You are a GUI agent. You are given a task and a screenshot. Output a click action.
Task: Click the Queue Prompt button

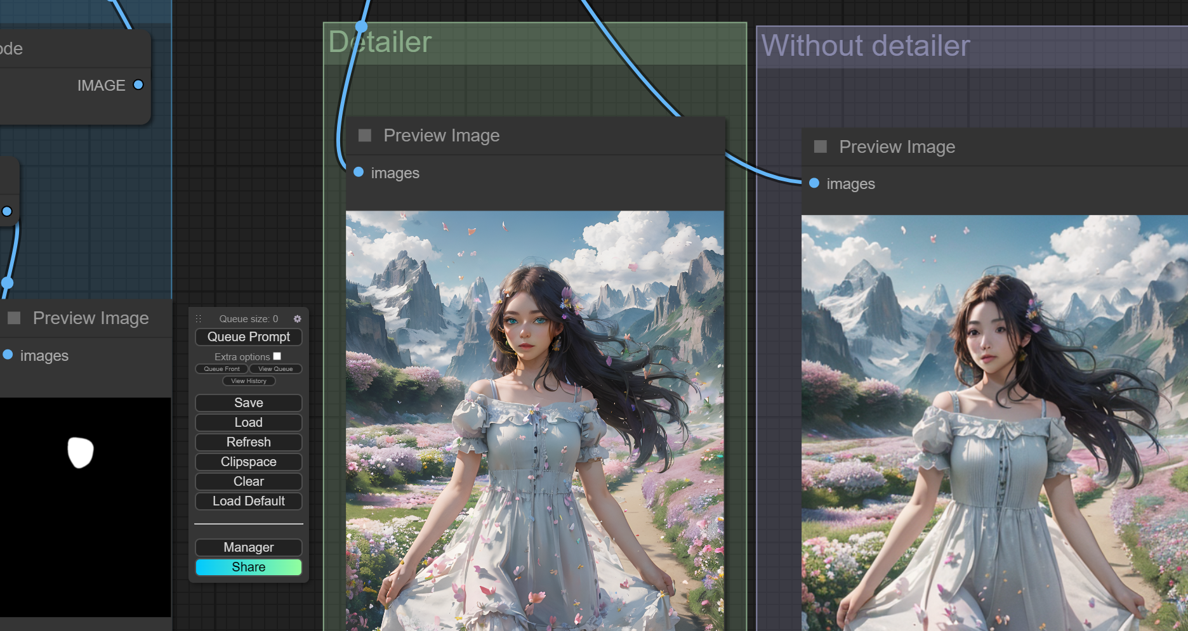[249, 337]
